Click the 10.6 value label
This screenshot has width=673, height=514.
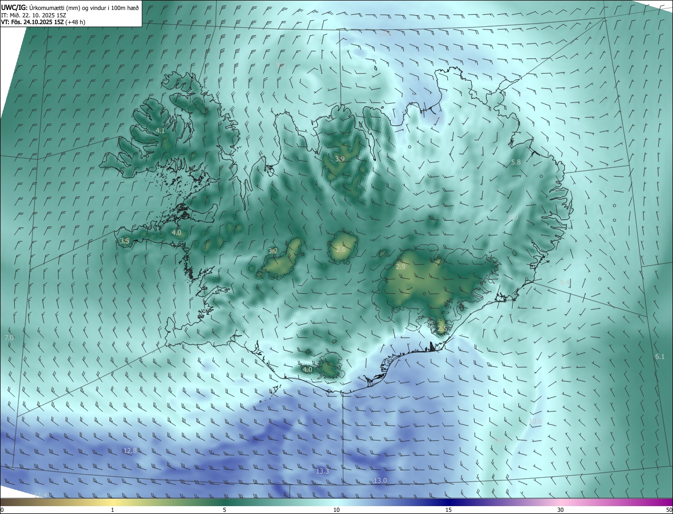click(x=535, y=422)
